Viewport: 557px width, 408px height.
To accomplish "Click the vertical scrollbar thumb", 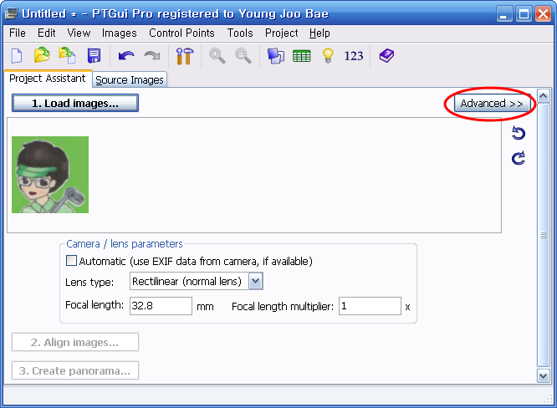I will 543,235.
